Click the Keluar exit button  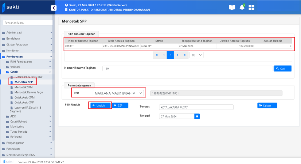267,105
